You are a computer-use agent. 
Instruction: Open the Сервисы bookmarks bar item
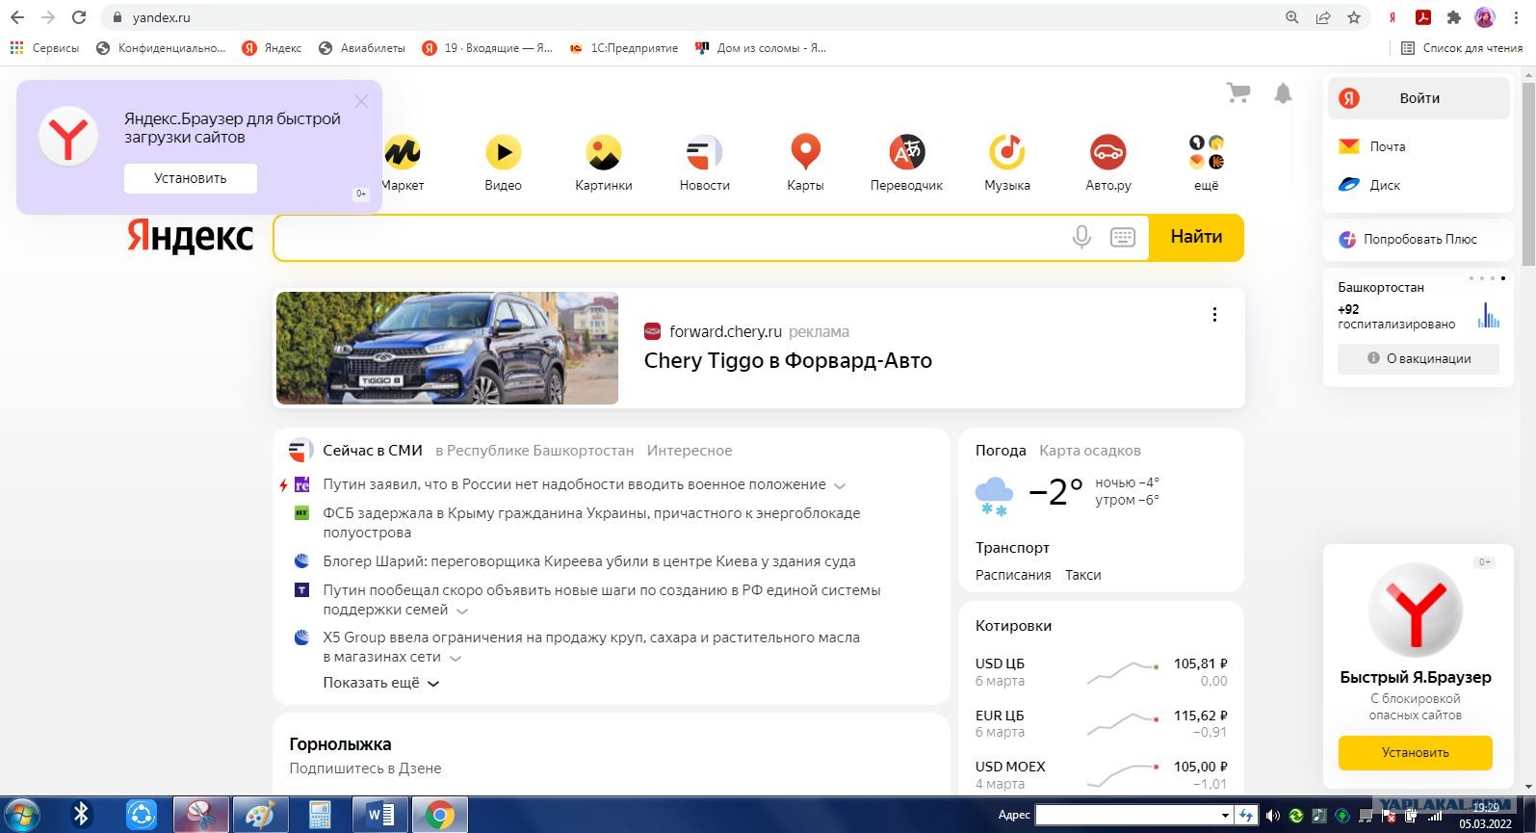point(44,48)
